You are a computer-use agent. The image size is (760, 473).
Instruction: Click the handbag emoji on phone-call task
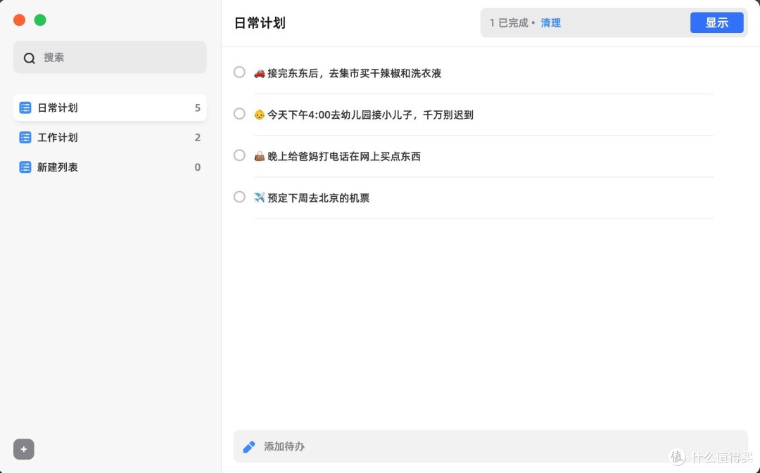coord(259,156)
